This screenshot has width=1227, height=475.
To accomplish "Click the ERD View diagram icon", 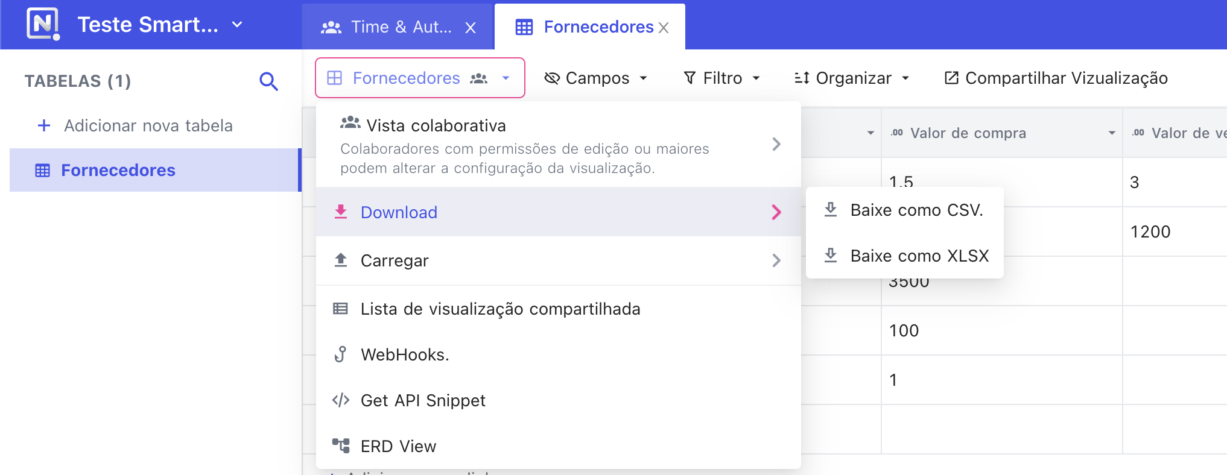I will tap(341, 446).
